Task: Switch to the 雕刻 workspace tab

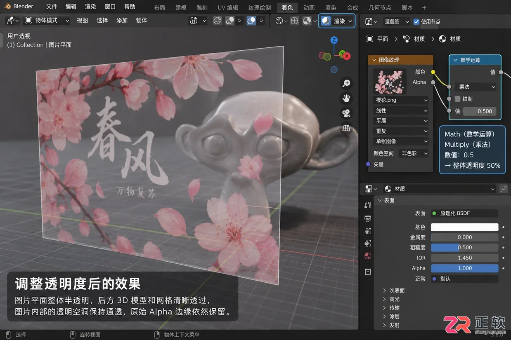Action: tap(202, 7)
